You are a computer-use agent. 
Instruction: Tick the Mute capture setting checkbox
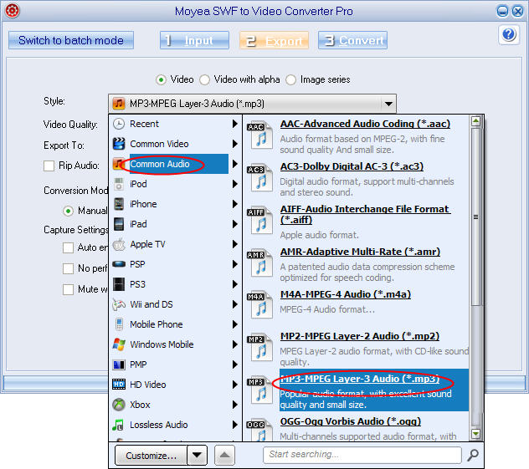point(68,289)
